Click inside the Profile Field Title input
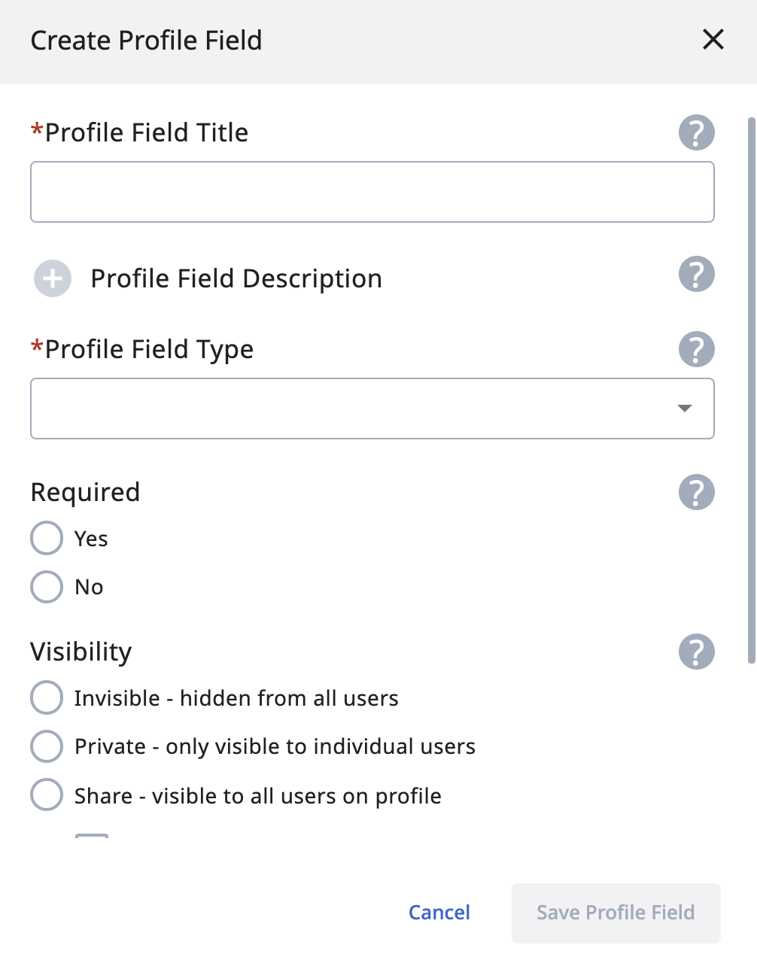 pos(372,192)
